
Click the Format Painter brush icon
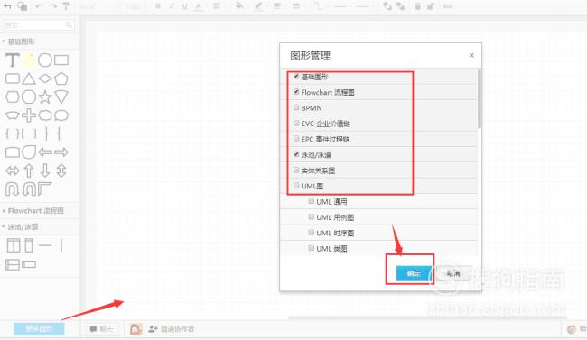(66, 6)
